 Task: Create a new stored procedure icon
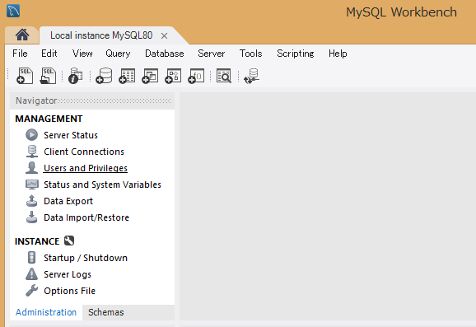point(173,76)
